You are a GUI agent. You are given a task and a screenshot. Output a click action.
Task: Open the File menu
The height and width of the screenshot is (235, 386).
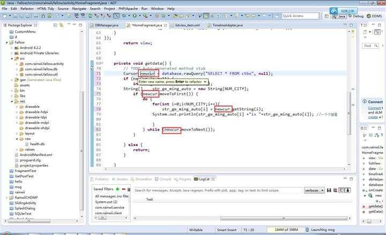[x=4, y=9]
